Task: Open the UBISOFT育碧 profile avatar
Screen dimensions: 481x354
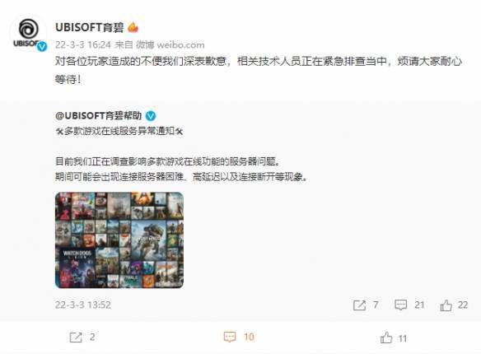Action: 28,32
